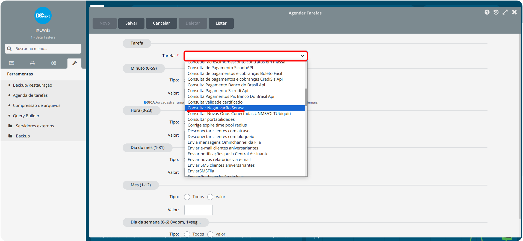Viewport: 523px width, 241px height.
Task: Click the Salvar button
Action: pos(131,23)
